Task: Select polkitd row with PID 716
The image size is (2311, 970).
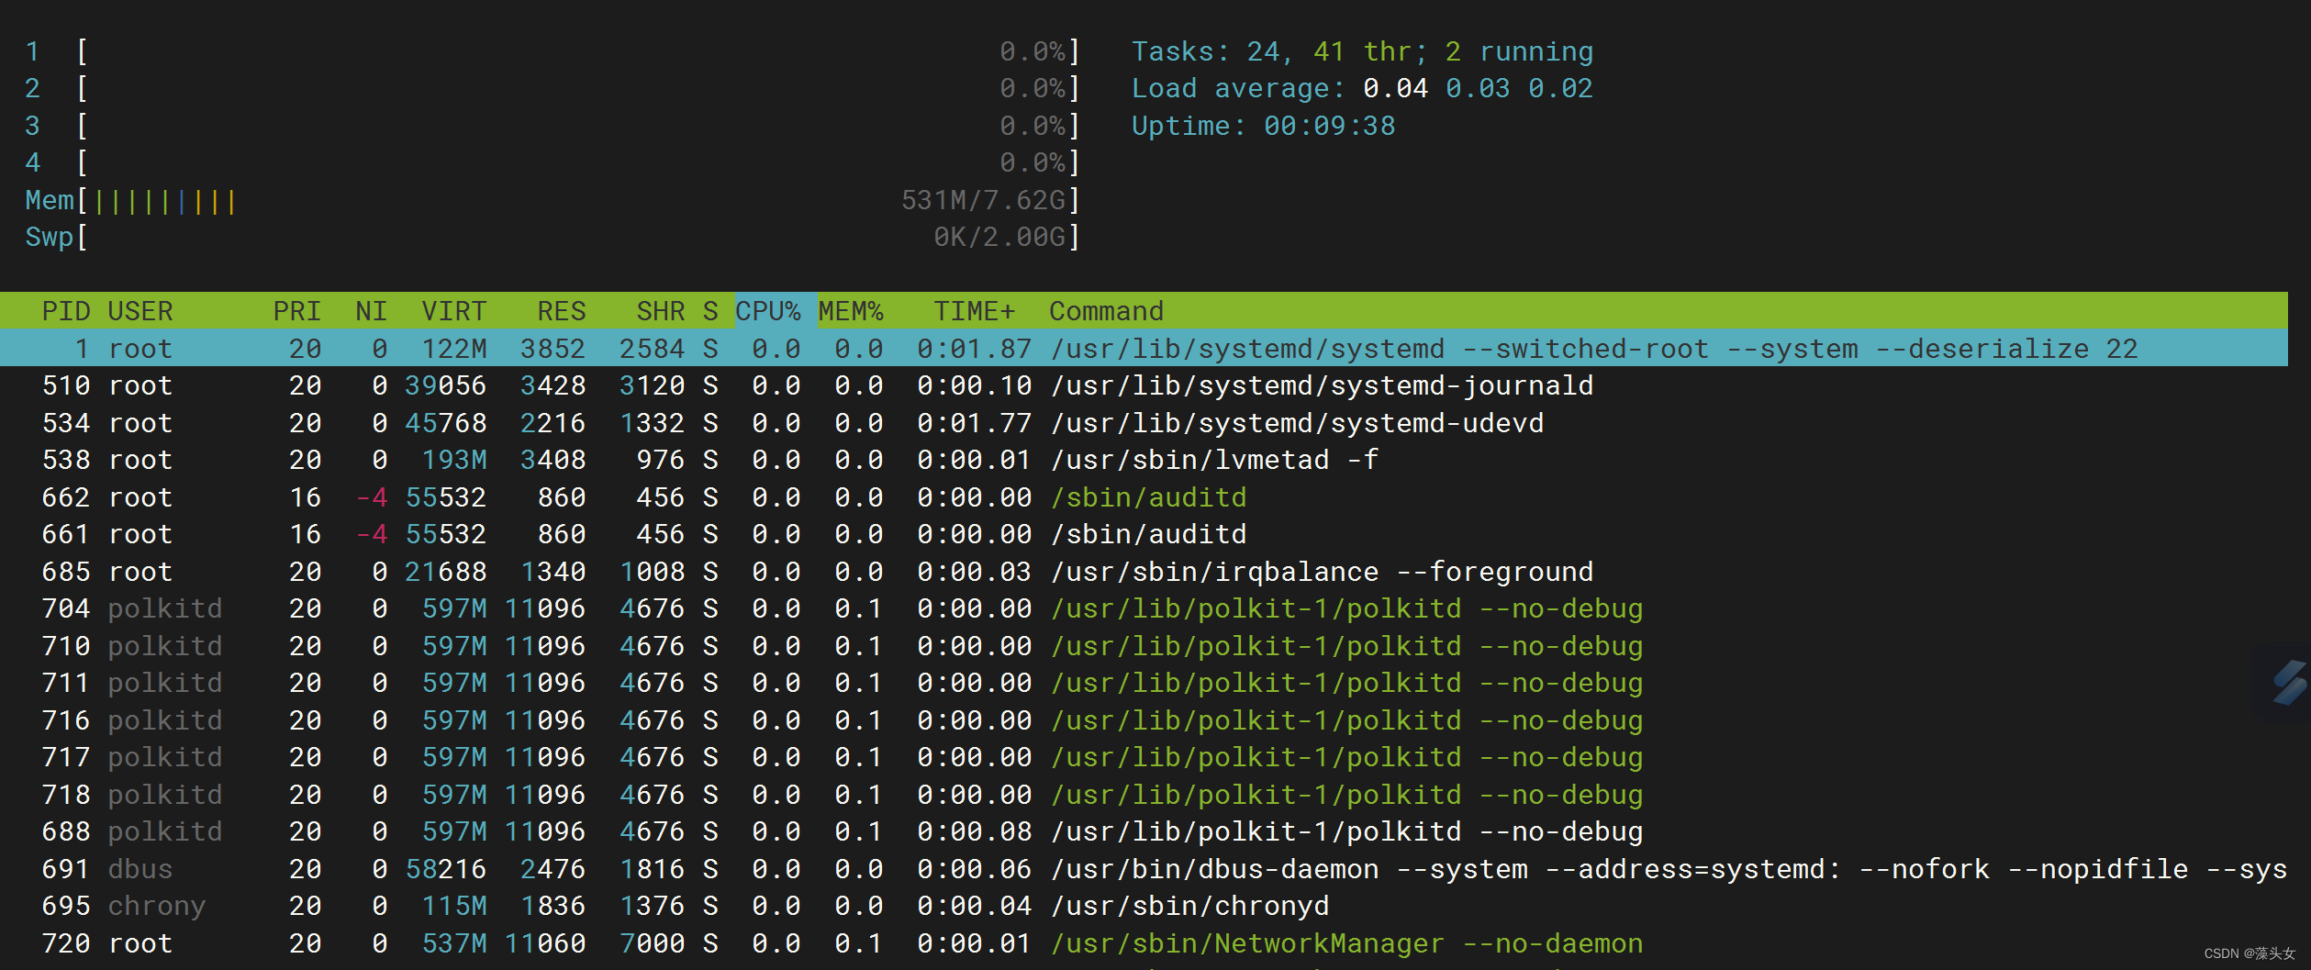Action: pyautogui.click(x=1144, y=719)
